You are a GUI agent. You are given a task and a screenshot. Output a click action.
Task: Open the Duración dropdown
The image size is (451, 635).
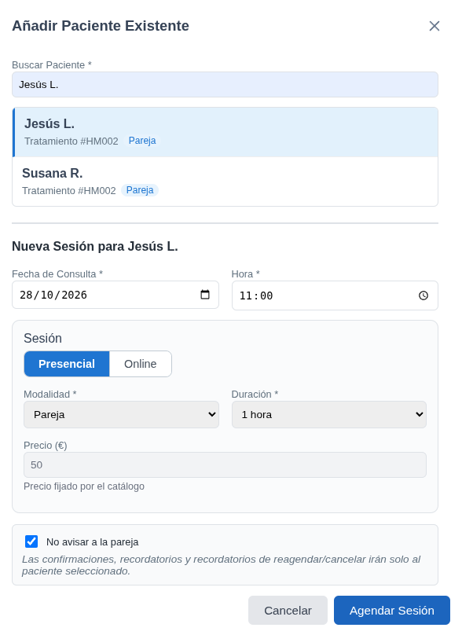(x=329, y=414)
